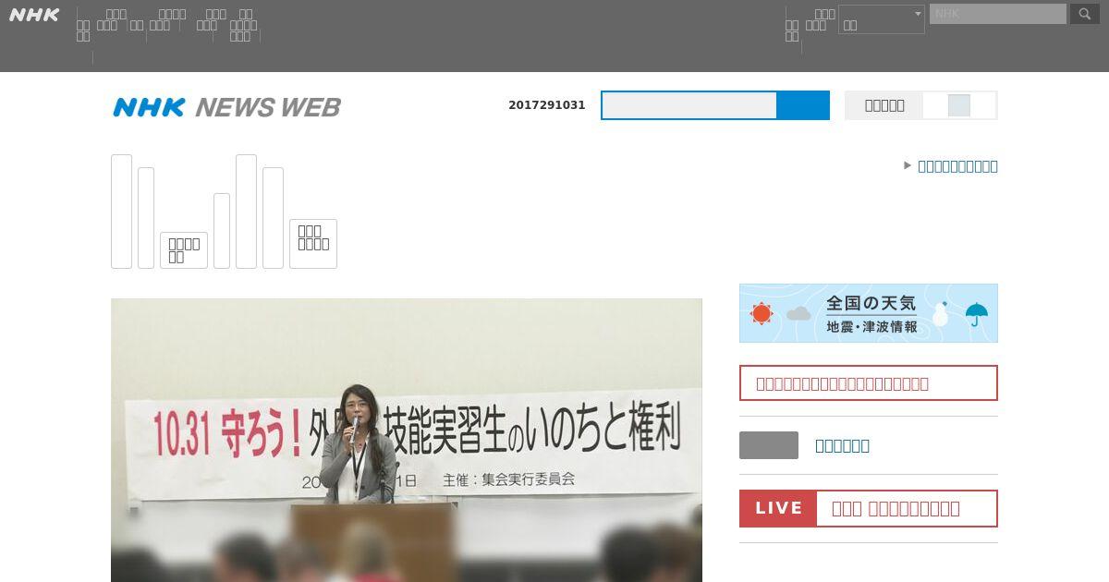Open the red LIVE banner
1109x582 pixels.
869,508
